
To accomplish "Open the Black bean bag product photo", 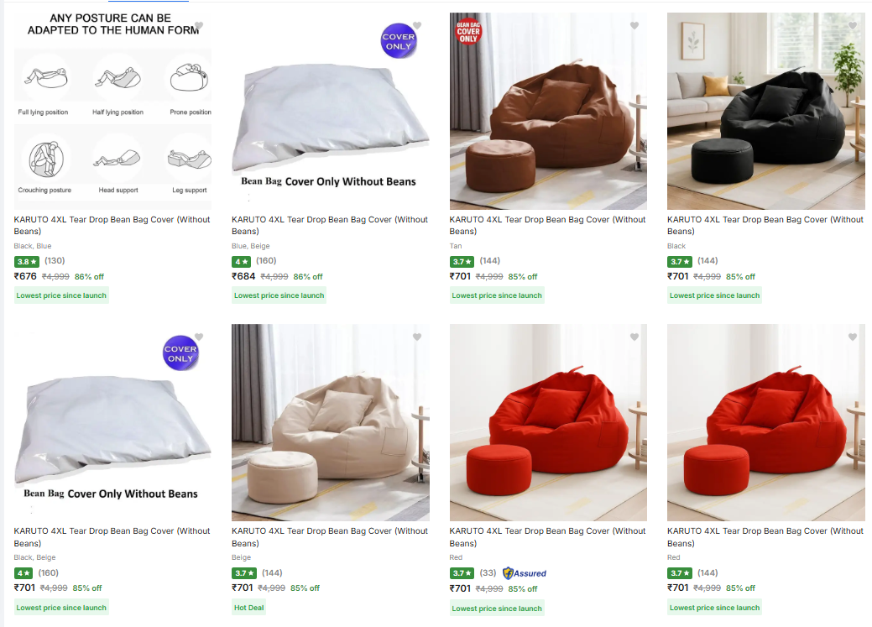I will tap(765, 118).
